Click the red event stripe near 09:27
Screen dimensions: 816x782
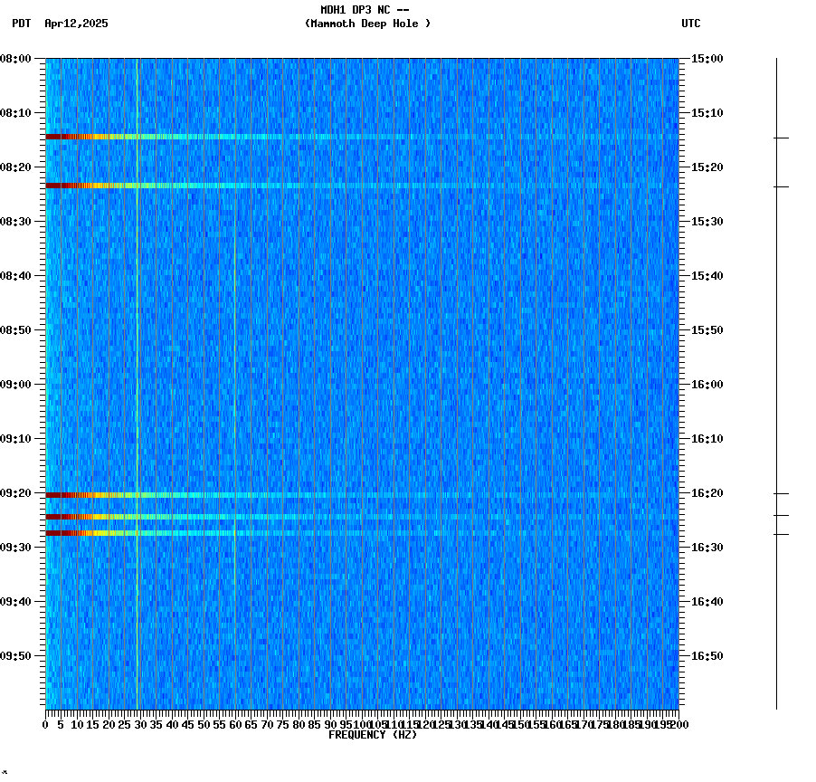tap(72, 533)
